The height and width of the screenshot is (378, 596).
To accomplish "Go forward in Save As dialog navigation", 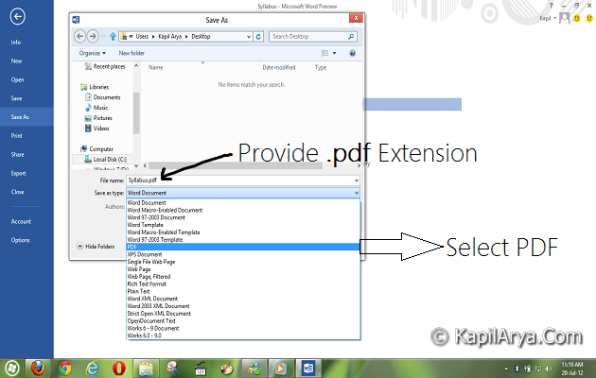I will point(93,37).
